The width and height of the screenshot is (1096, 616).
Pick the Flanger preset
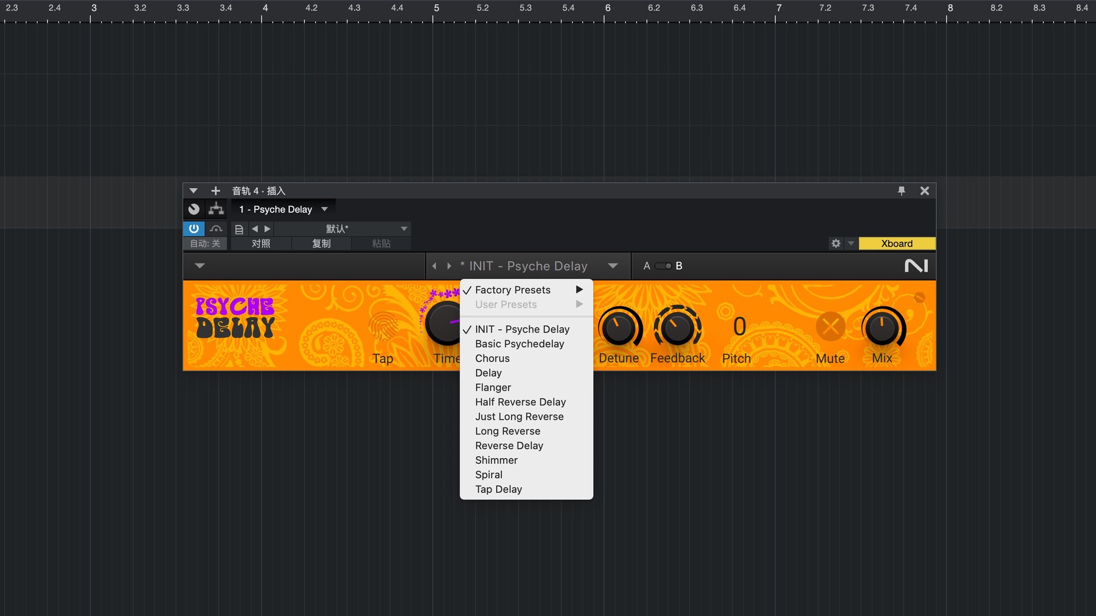(526, 387)
